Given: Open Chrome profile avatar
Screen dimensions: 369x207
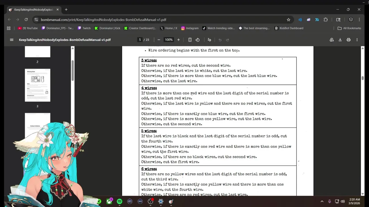Looking at the screenshot, I should 351,20.
